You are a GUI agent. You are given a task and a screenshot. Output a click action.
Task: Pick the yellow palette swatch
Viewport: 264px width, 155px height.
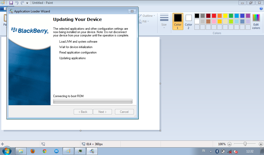[x=225, y=16]
